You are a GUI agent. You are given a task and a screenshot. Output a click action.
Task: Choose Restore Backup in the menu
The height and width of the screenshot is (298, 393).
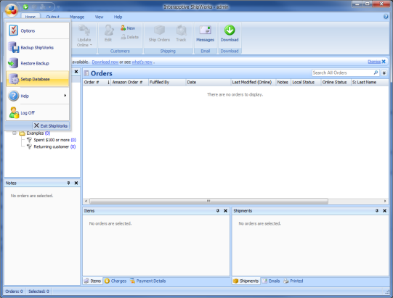(38, 63)
